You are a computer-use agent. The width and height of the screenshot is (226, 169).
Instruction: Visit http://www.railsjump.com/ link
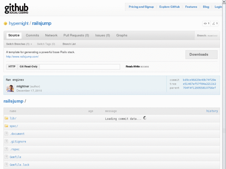tap(22, 57)
